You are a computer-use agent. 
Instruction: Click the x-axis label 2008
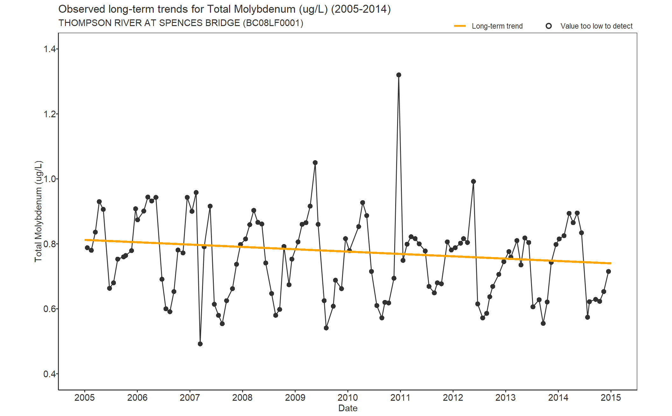click(242, 398)
